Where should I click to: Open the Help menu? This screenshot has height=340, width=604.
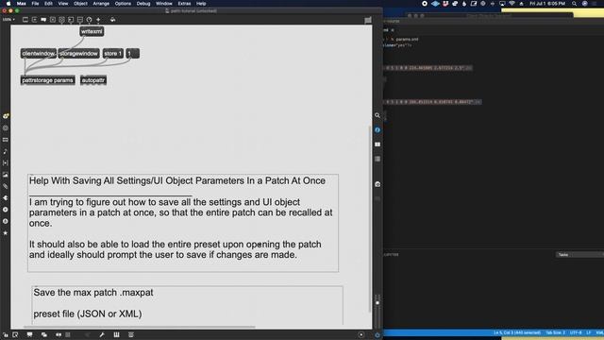(x=201, y=4)
